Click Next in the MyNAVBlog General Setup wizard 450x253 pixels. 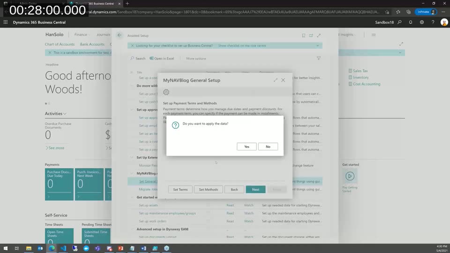coord(255,189)
